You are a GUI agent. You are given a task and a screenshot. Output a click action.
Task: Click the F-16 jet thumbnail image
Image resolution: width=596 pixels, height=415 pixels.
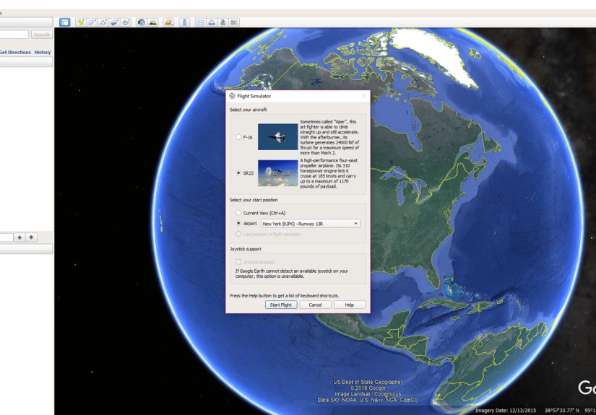(x=278, y=136)
